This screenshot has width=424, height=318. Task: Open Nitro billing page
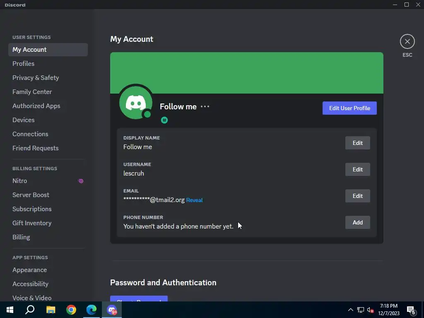tap(48, 181)
